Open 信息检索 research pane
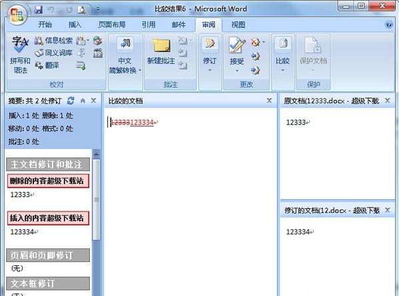 53,41
